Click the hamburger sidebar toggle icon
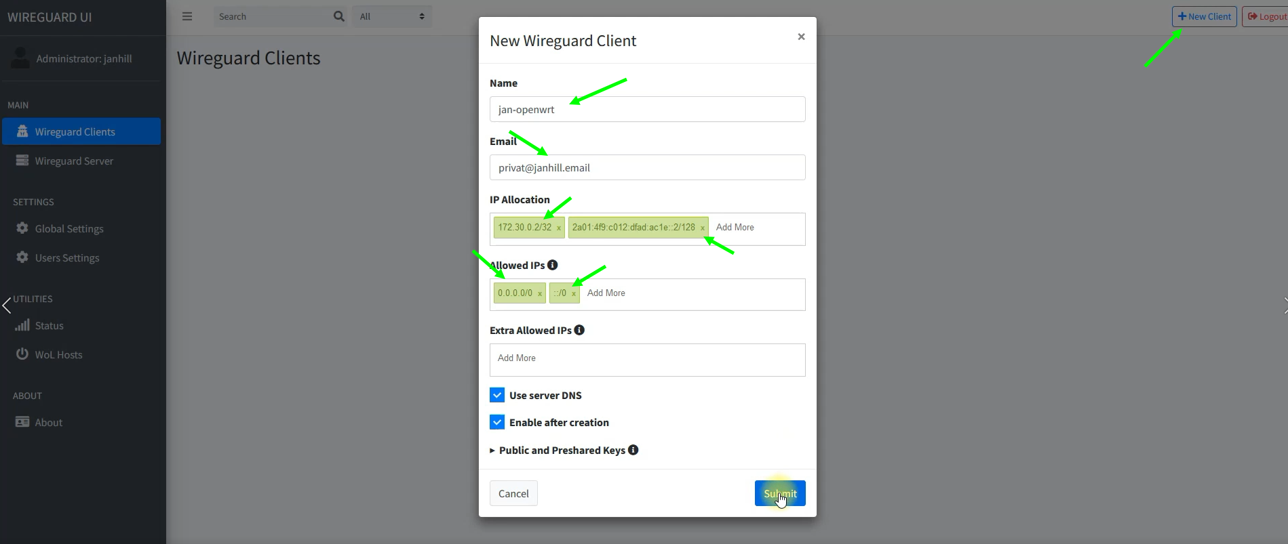Screen dimensions: 1288x544 click(x=187, y=16)
